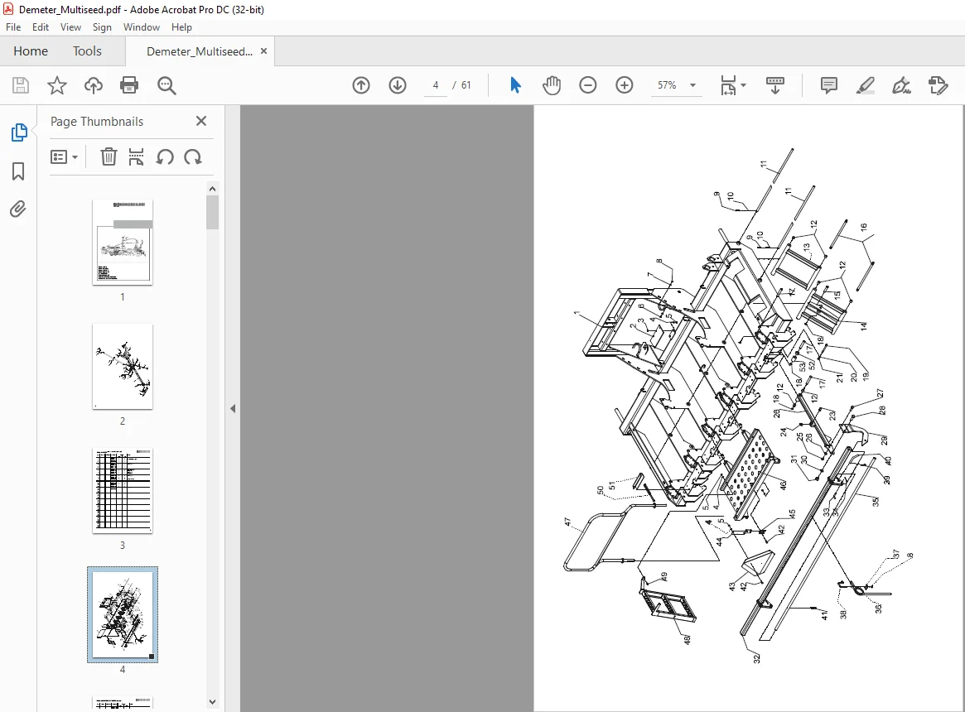
Task: Show Page Thumbnails panel icon
Action: pos(19,132)
